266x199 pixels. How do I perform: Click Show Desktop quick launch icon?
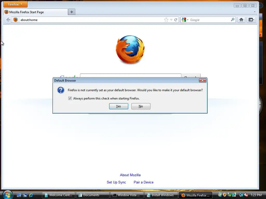point(19,195)
